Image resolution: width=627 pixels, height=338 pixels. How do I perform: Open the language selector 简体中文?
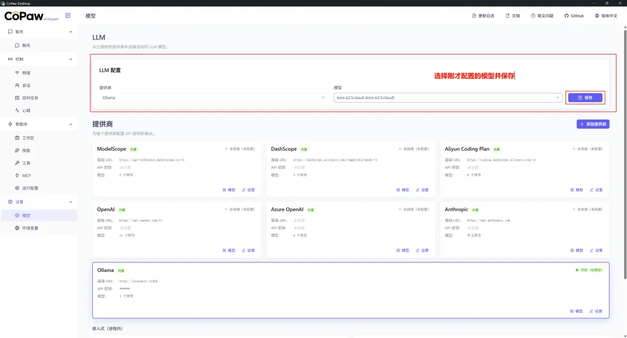point(606,16)
